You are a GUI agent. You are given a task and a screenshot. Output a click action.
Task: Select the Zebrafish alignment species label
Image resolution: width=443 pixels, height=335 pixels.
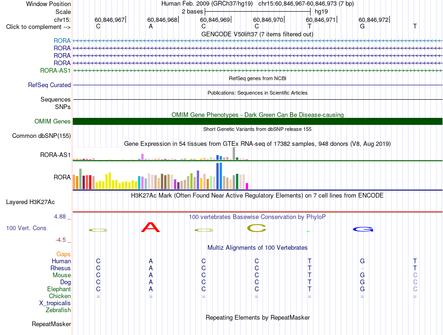(58, 310)
